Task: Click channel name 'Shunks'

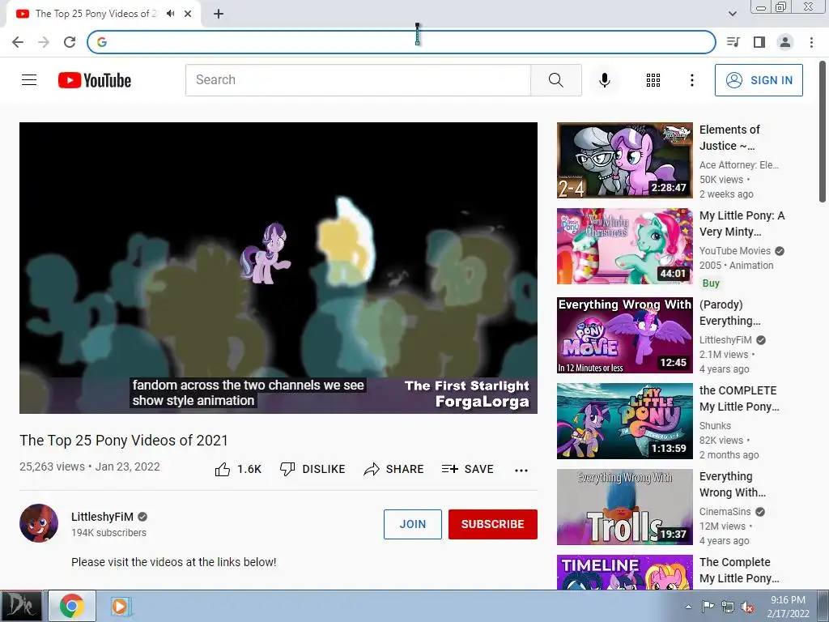Action: [x=715, y=426]
